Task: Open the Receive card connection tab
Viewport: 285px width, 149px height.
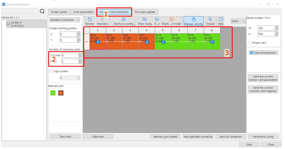Action: click(x=114, y=12)
